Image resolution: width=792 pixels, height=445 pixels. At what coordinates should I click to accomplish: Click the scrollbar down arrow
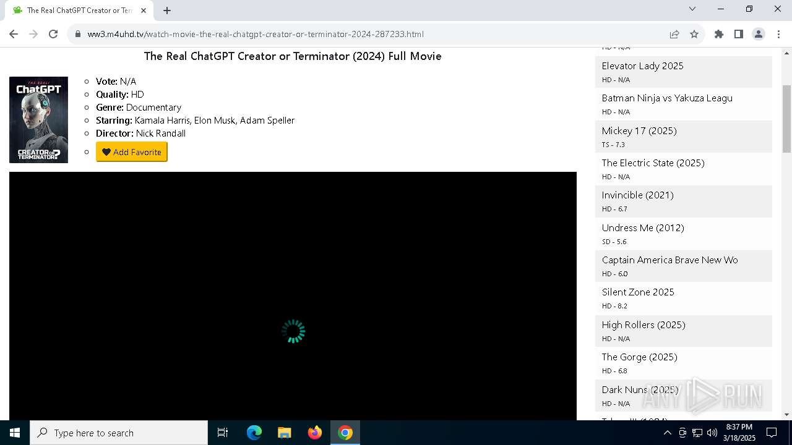point(786,415)
